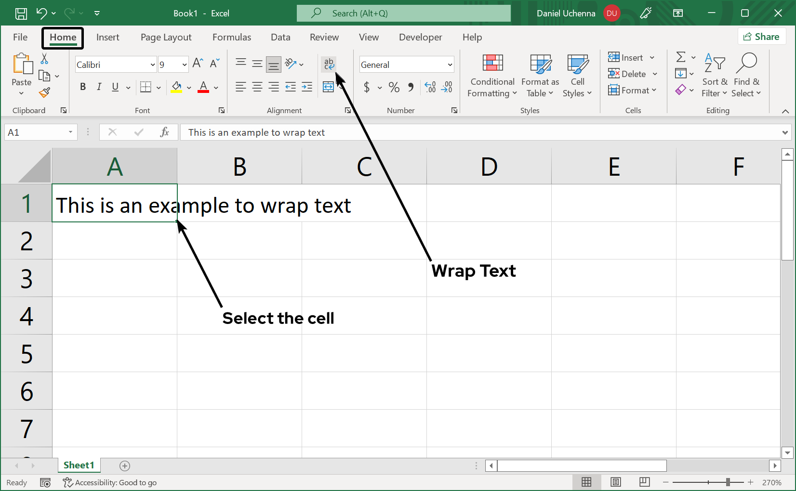The image size is (796, 491).
Task: Expand the Fill Color dropdown arrow
Action: (189, 88)
